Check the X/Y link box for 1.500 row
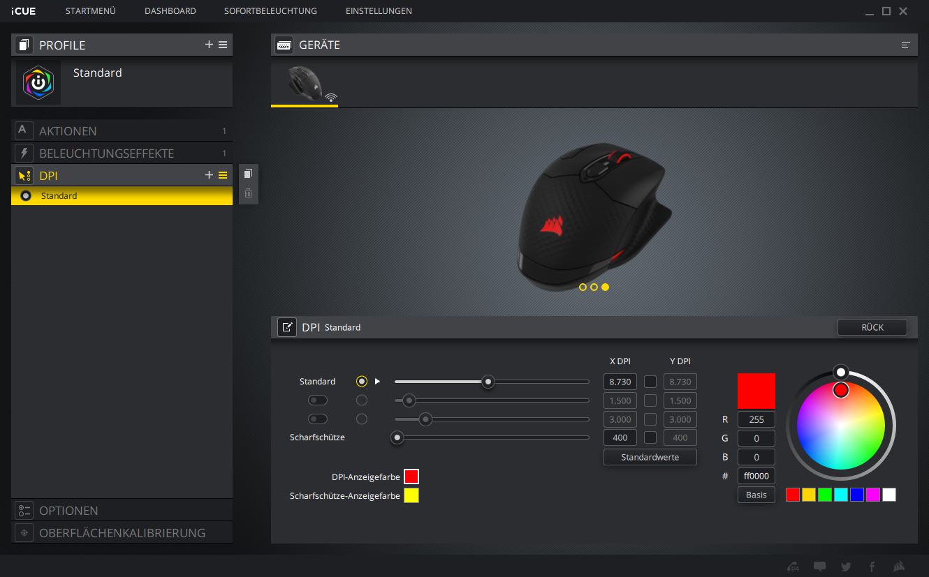Viewport: 929px width, 577px height. click(x=650, y=400)
